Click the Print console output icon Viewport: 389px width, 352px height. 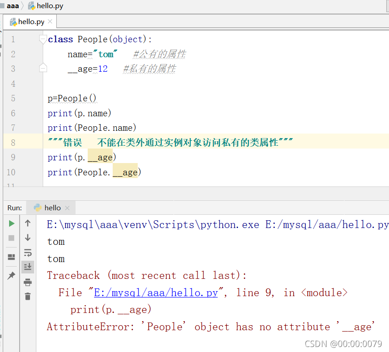click(x=28, y=282)
